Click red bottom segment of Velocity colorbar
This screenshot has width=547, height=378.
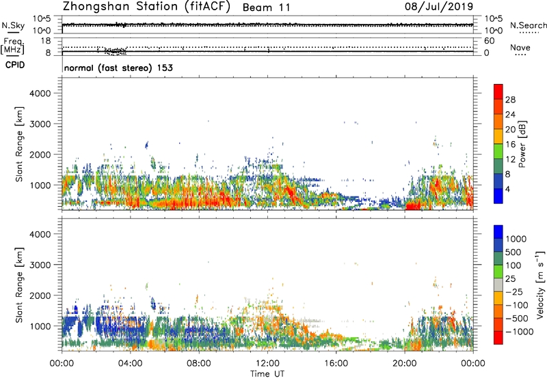[x=498, y=338]
